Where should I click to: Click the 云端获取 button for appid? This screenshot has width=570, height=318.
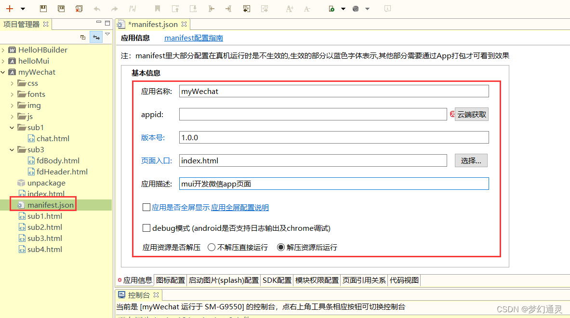pyautogui.click(x=471, y=114)
